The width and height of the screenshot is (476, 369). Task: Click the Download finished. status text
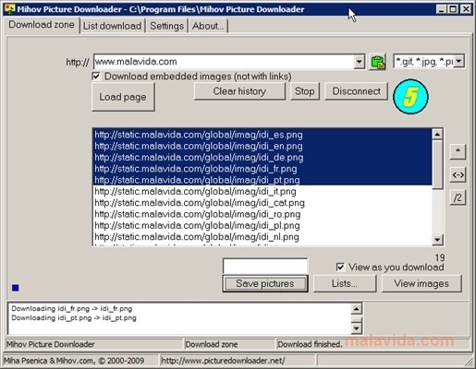[310, 344]
